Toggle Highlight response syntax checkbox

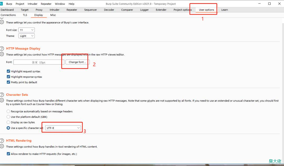pos(8,77)
